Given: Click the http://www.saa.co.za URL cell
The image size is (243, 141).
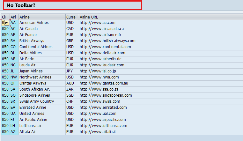Looking at the screenshot, I should pyautogui.click(x=161, y=89).
